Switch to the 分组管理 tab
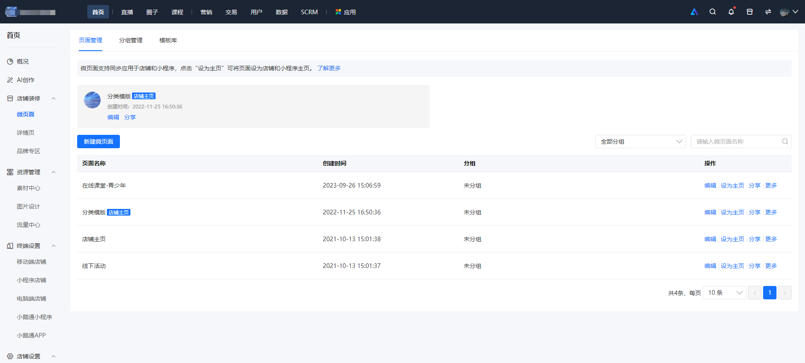Screen dimensions: 805x363 pos(131,40)
